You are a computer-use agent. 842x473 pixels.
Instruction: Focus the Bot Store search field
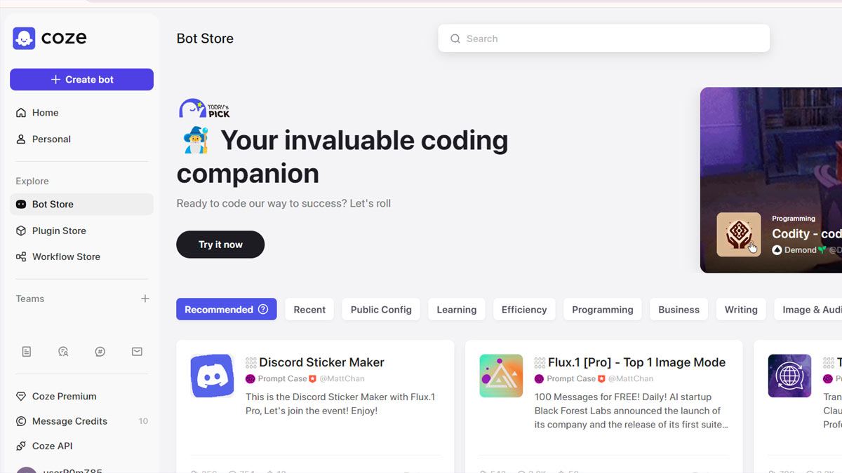[603, 39]
